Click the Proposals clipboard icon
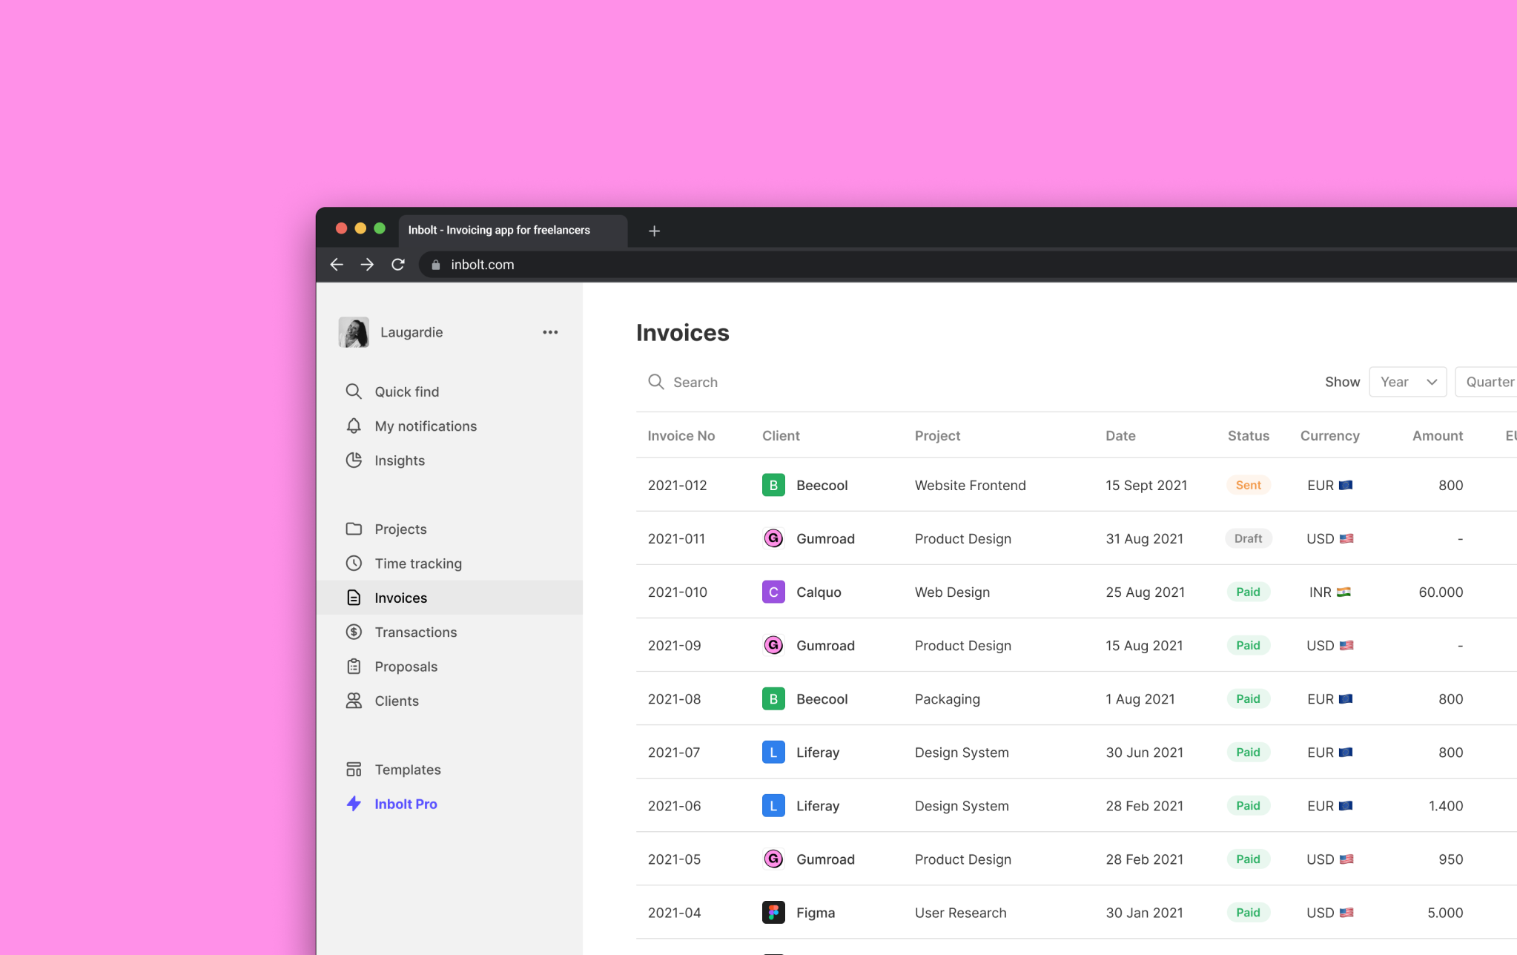The width and height of the screenshot is (1517, 955). click(354, 667)
